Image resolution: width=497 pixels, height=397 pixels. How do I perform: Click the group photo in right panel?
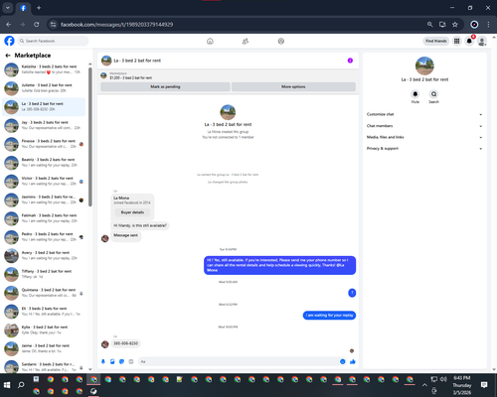424,66
